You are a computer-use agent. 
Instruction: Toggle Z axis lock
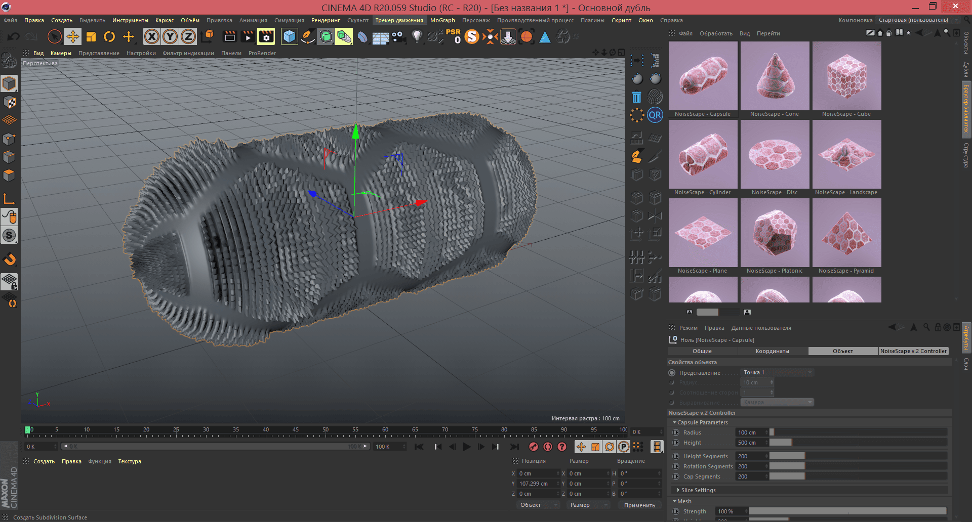point(188,36)
